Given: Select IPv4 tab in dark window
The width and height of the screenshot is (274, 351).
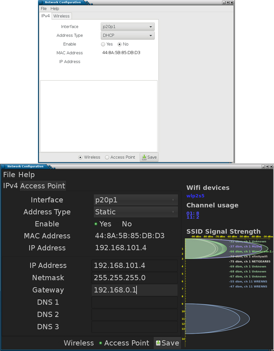Looking at the screenshot, I should click(10, 186).
